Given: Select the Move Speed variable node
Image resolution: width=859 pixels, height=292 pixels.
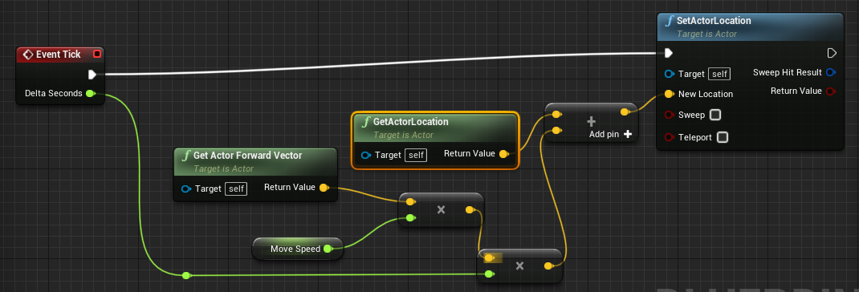Looking at the screenshot, I should (298, 249).
